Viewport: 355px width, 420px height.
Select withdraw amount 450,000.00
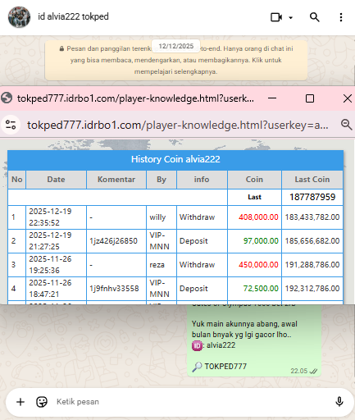point(258,265)
